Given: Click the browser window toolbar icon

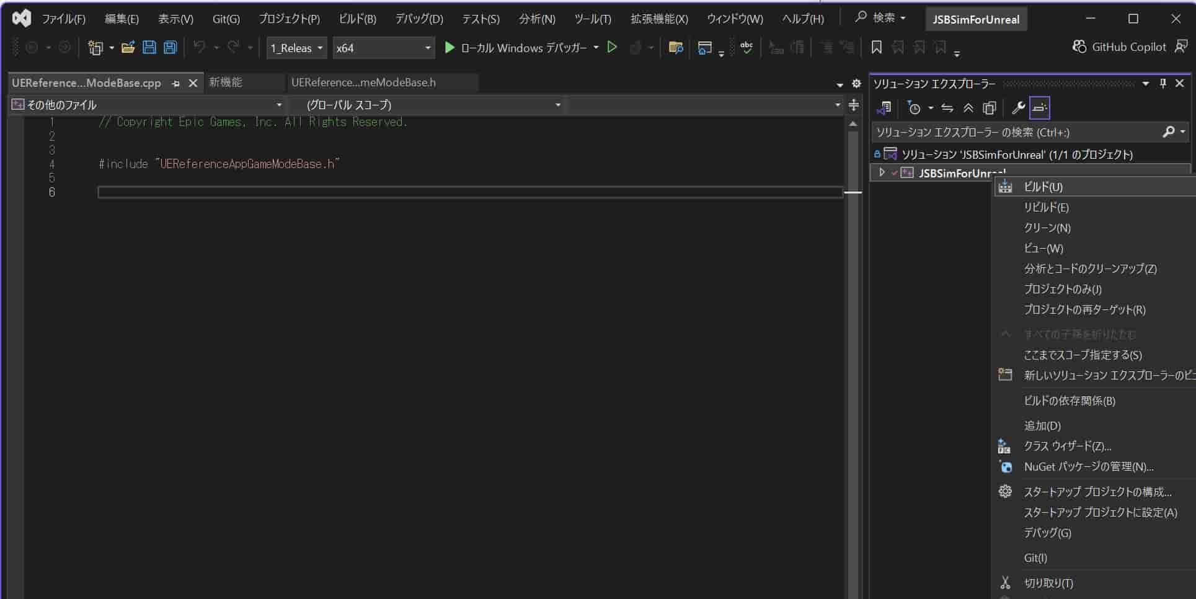Looking at the screenshot, I should (x=704, y=48).
